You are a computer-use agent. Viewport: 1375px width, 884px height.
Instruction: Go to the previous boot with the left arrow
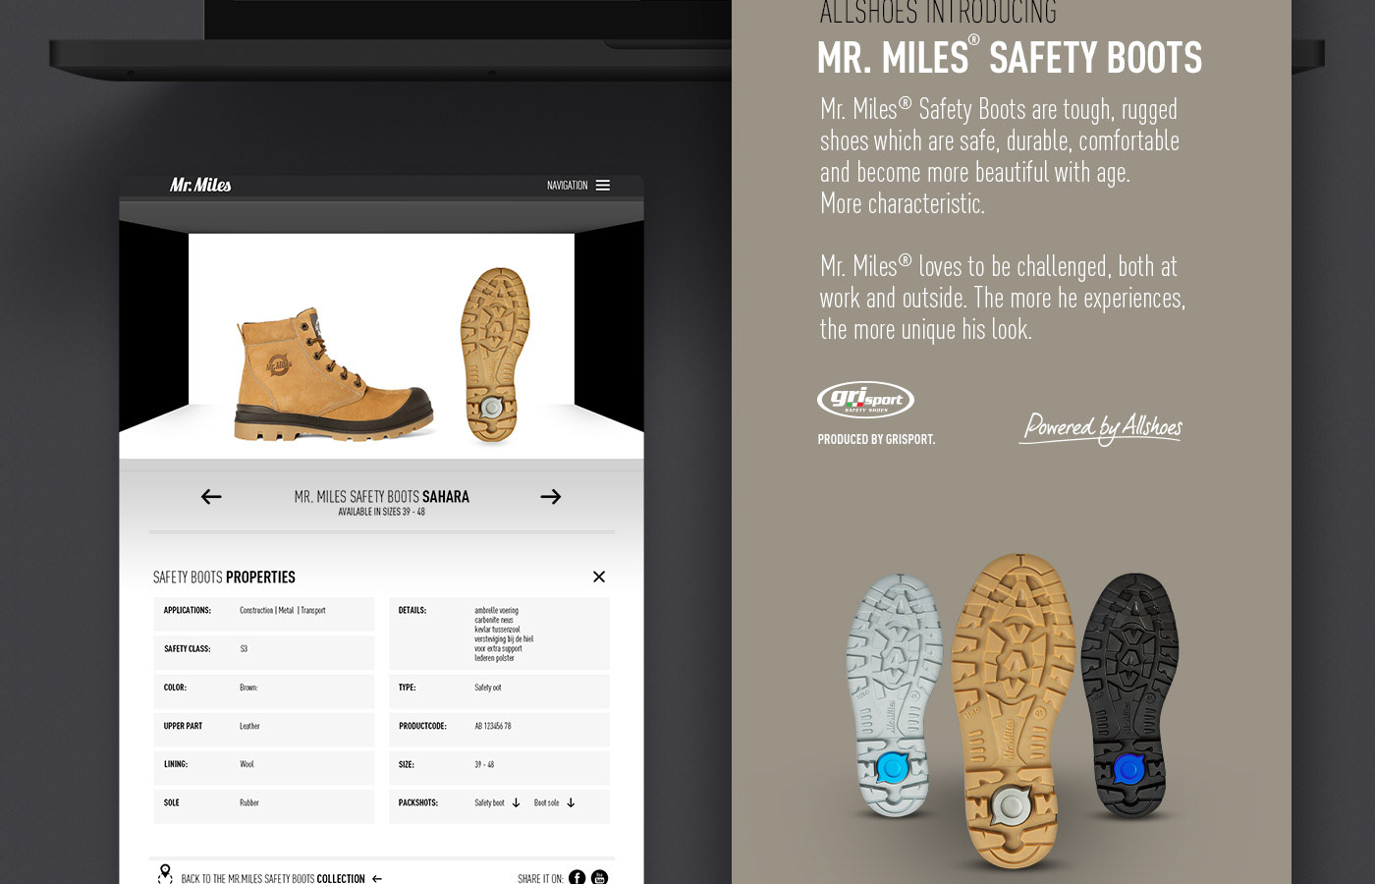[x=211, y=497]
